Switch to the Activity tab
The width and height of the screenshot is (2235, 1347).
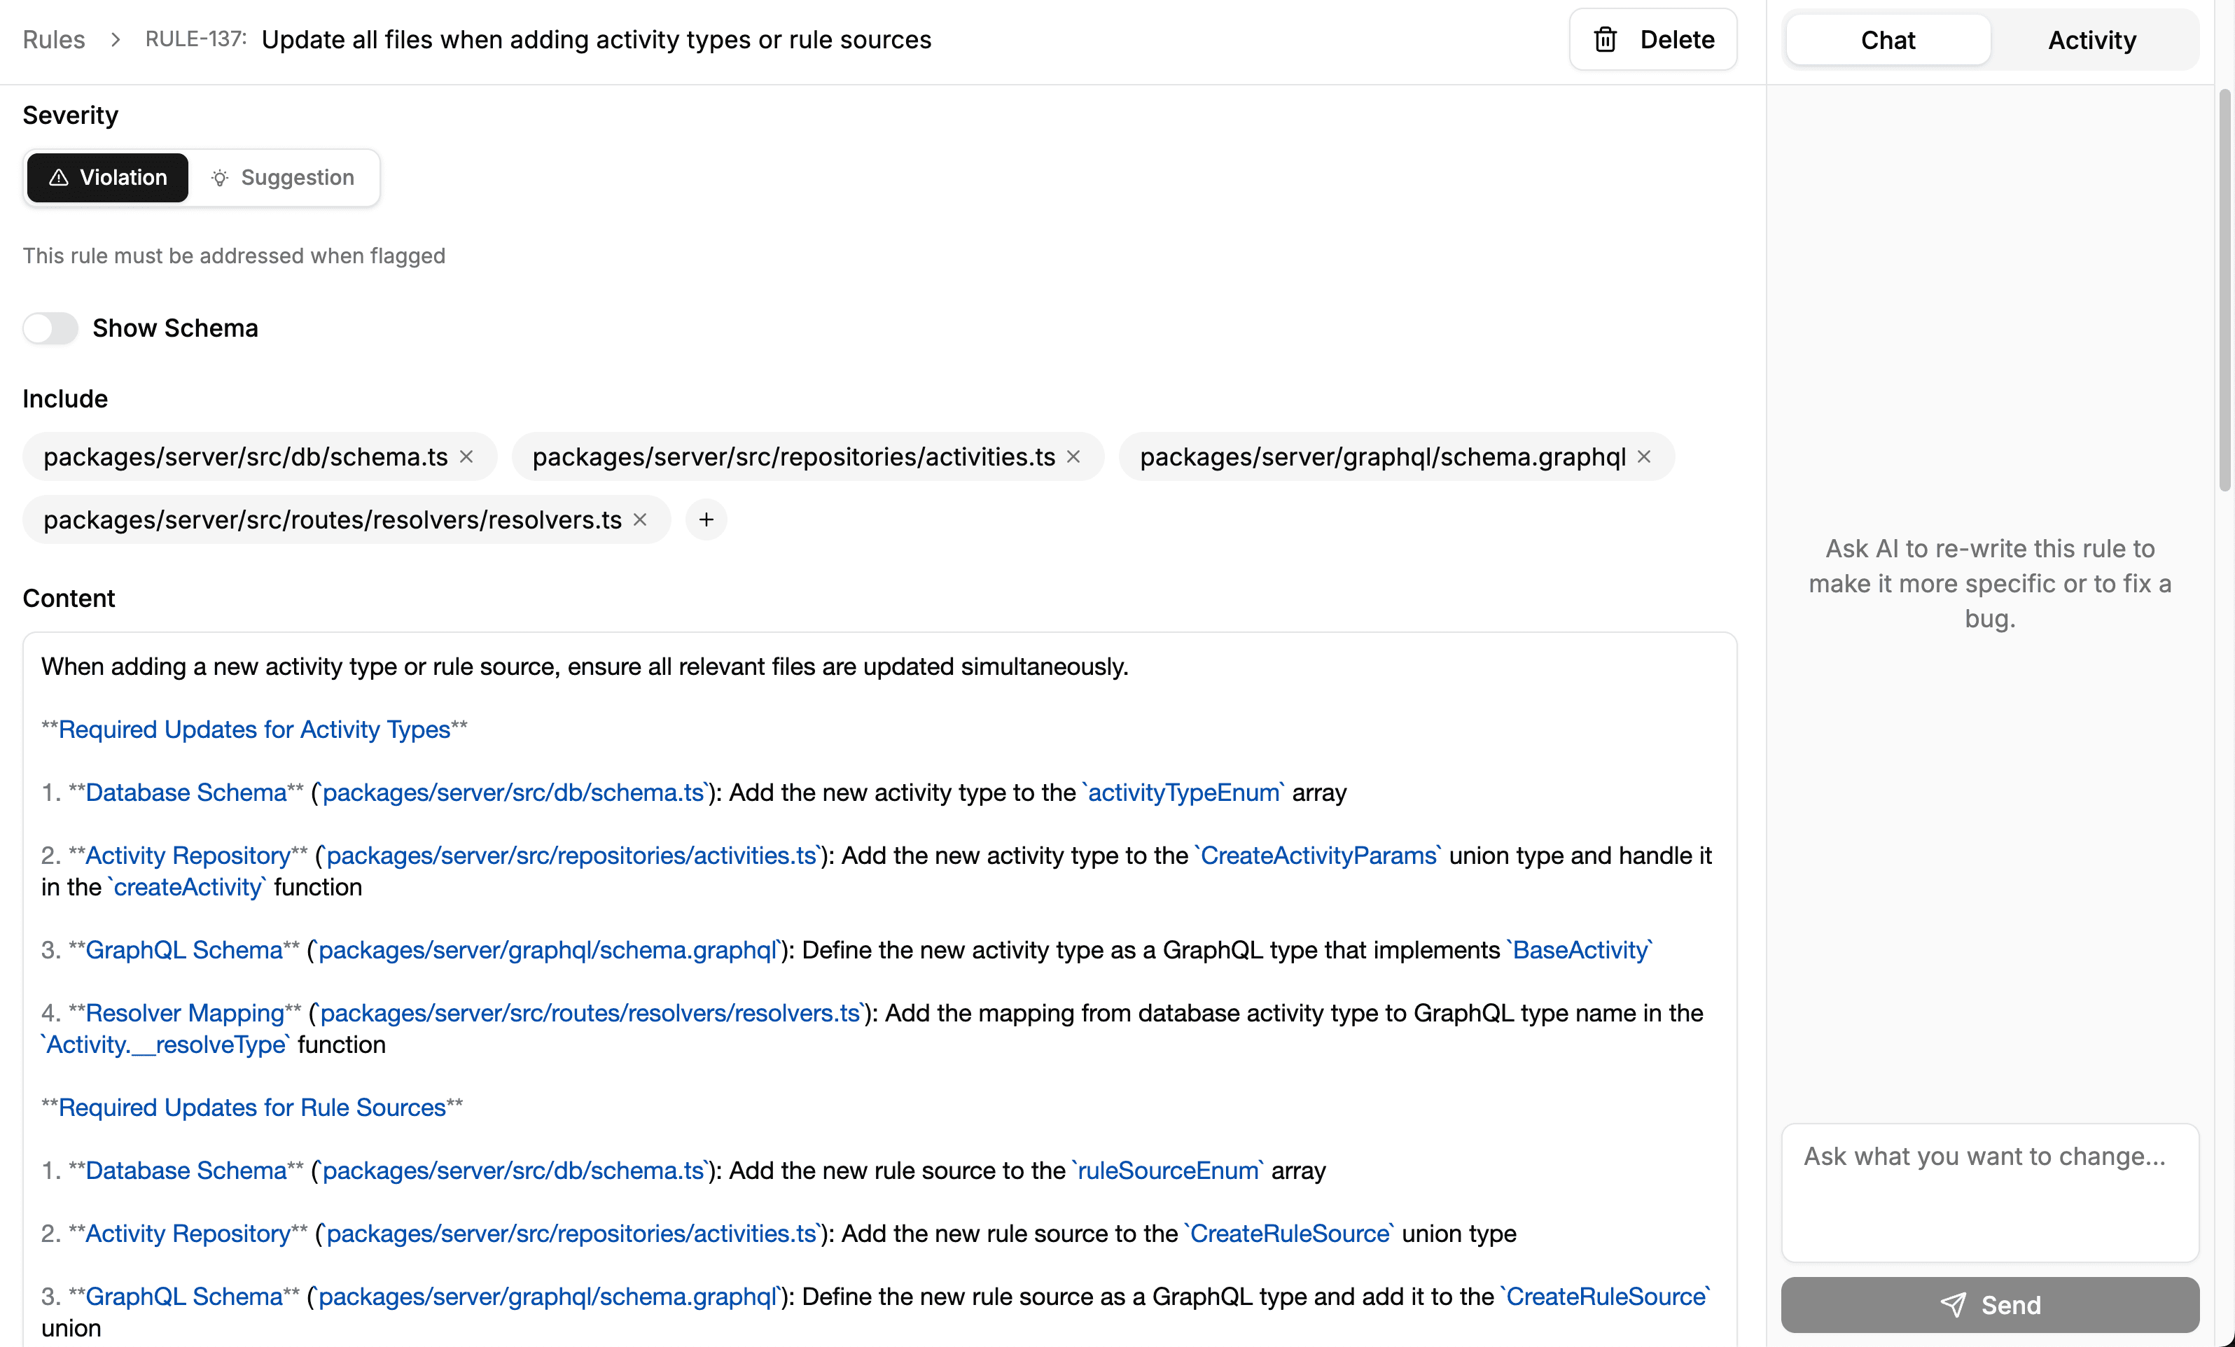coord(2091,39)
